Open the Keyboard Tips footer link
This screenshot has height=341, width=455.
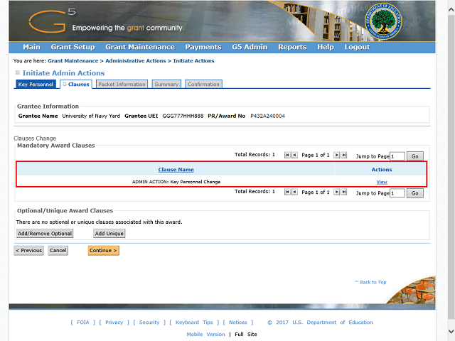tap(194, 323)
